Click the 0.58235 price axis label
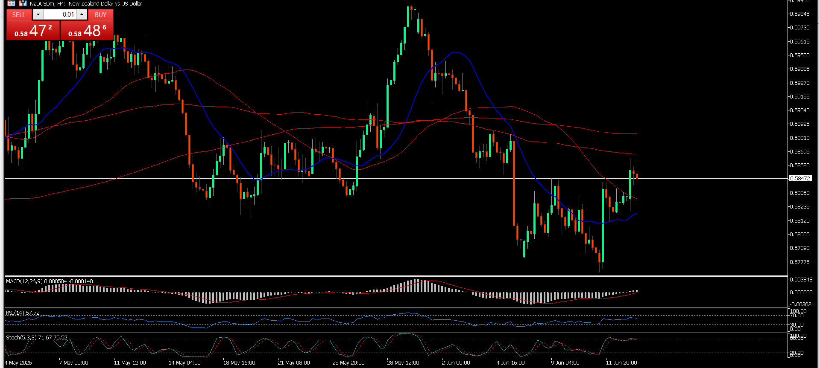This screenshot has width=820, height=368. click(799, 206)
